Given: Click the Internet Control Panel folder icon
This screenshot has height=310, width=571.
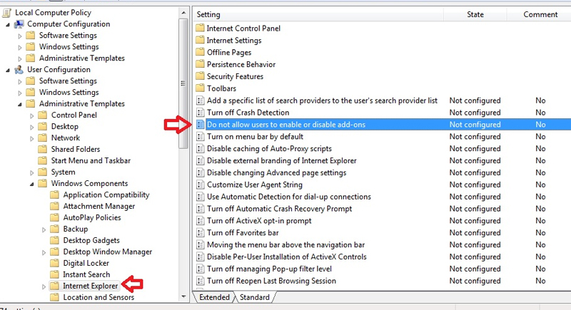Looking at the screenshot, I should pyautogui.click(x=200, y=28).
